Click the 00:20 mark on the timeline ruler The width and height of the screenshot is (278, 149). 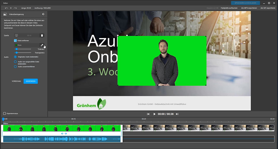144,119
